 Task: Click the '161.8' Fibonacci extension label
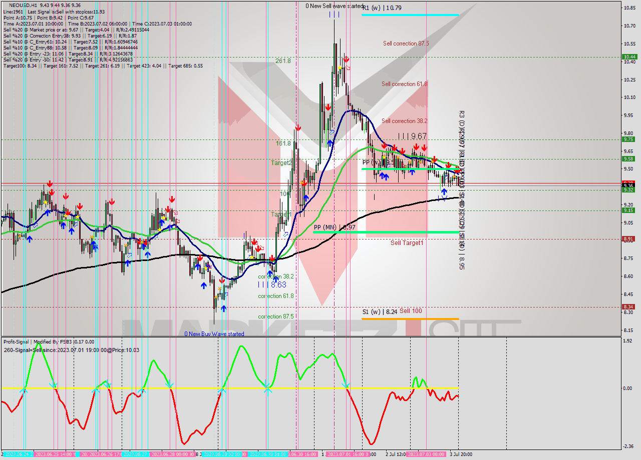pos(283,143)
